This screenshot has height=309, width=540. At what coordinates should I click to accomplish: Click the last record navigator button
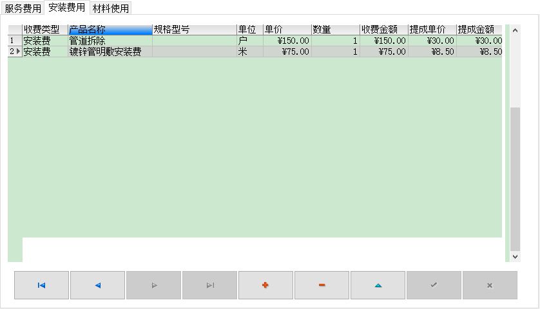tap(209, 285)
